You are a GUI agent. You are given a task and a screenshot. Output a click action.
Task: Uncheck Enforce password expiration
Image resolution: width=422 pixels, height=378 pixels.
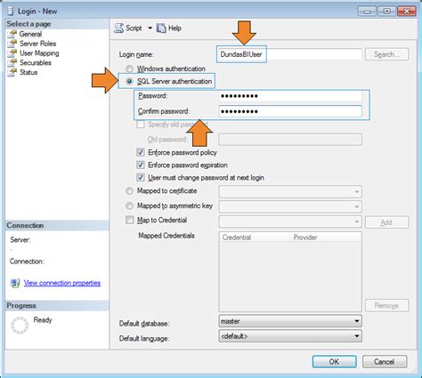pos(141,165)
